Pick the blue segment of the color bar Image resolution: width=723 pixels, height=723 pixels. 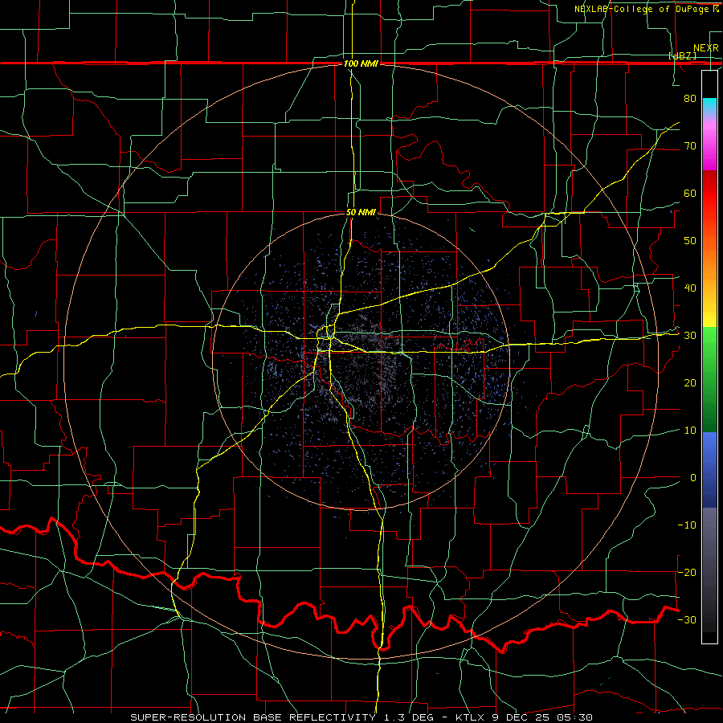click(709, 469)
